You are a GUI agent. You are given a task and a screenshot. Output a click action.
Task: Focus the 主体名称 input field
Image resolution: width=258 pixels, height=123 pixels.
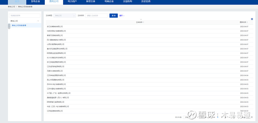(96, 15)
